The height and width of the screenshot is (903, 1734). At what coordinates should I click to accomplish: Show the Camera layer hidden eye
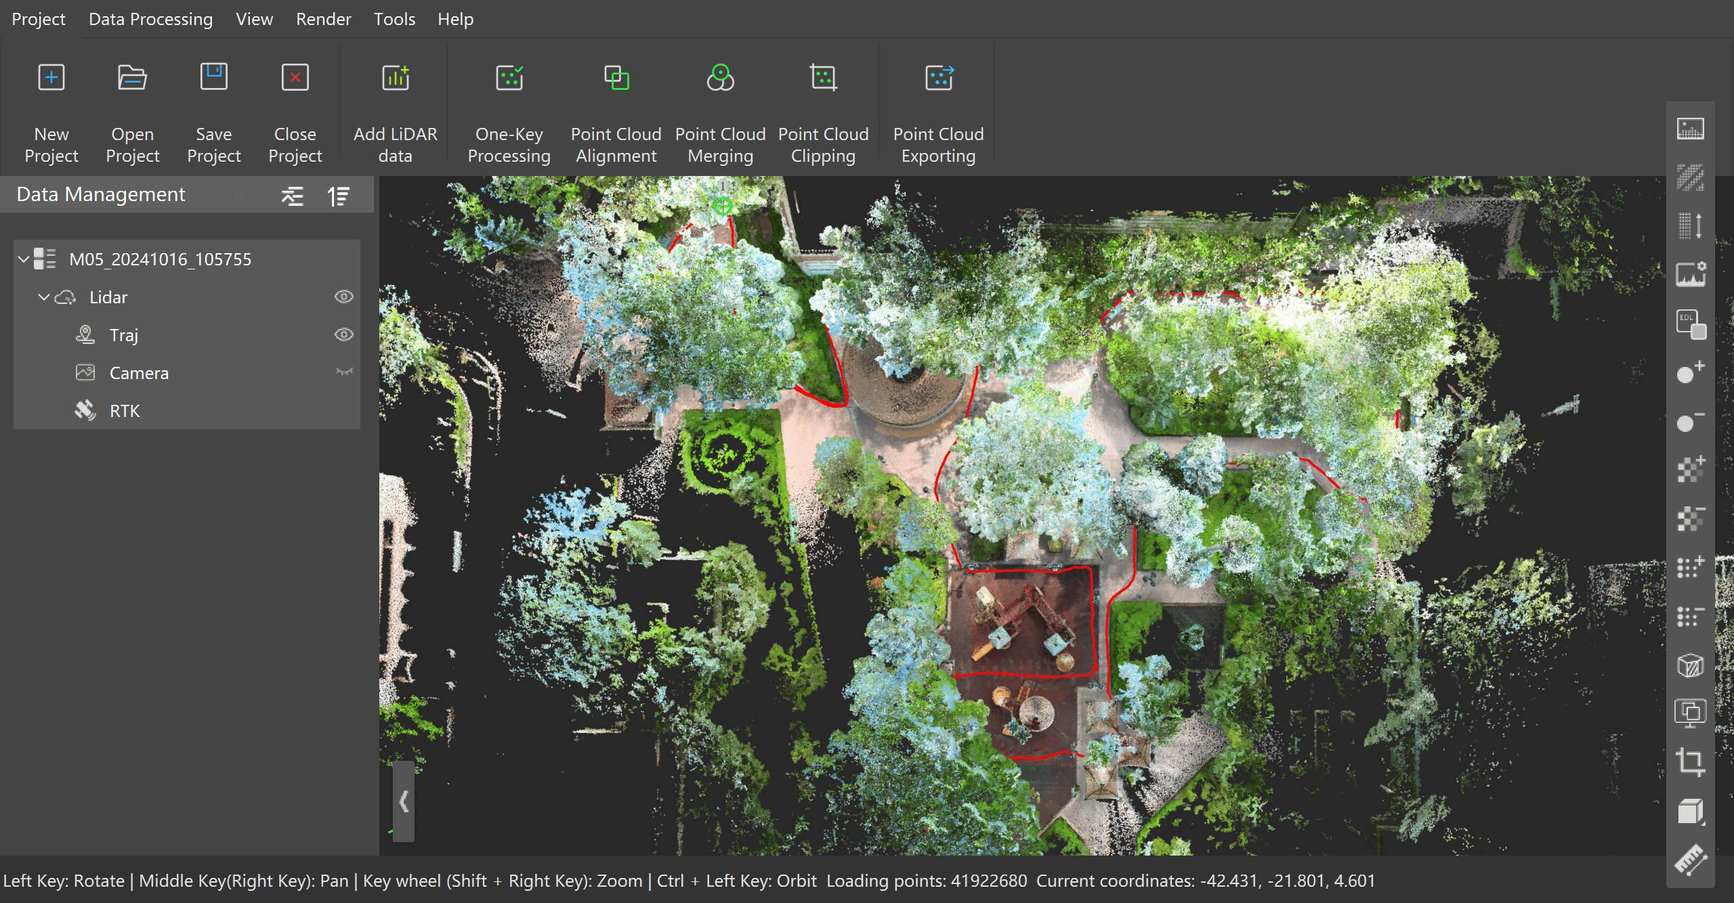click(x=344, y=372)
